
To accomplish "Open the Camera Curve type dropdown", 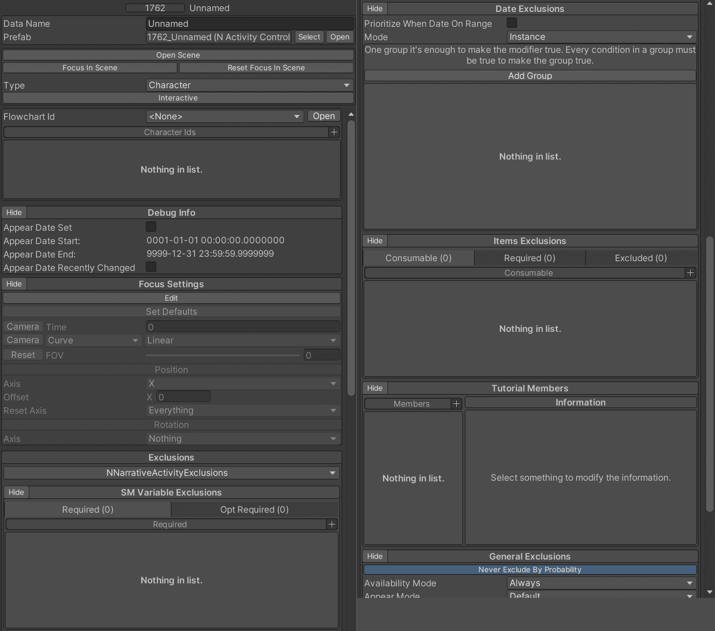I will tap(93, 340).
